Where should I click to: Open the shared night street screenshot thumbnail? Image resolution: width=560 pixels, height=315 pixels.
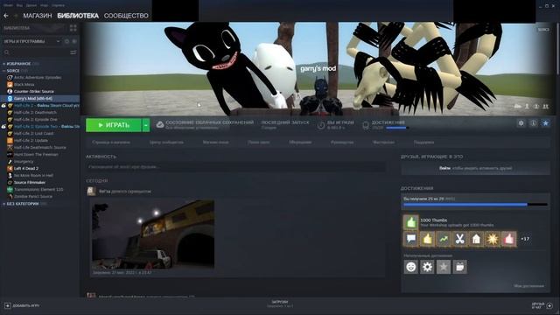click(x=153, y=234)
